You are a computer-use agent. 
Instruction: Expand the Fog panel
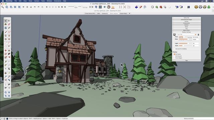(187, 29)
